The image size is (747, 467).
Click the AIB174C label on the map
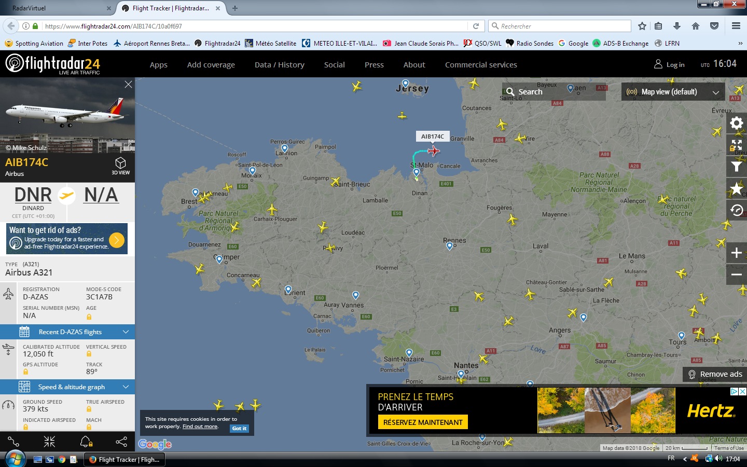coord(433,136)
